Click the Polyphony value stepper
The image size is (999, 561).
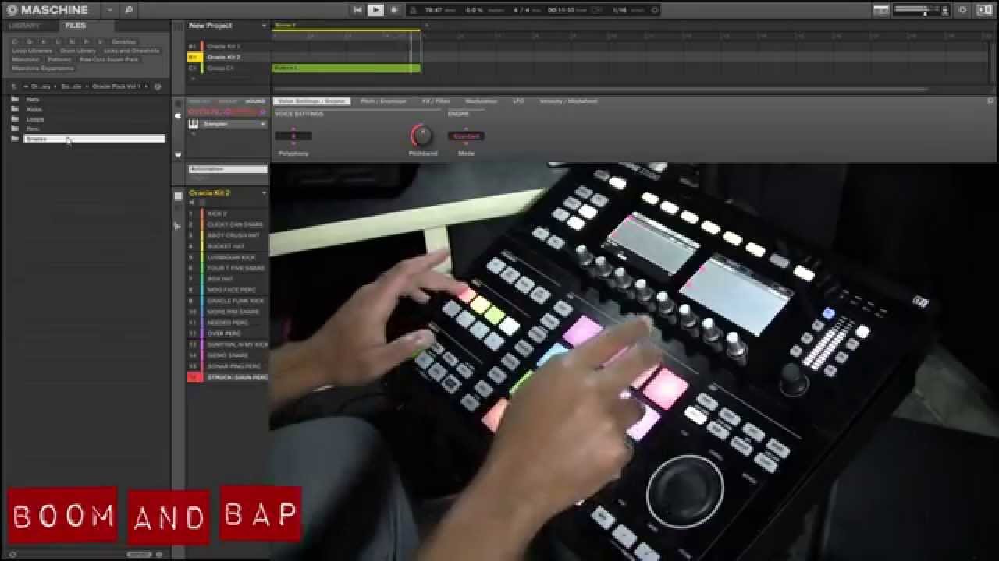[293, 136]
